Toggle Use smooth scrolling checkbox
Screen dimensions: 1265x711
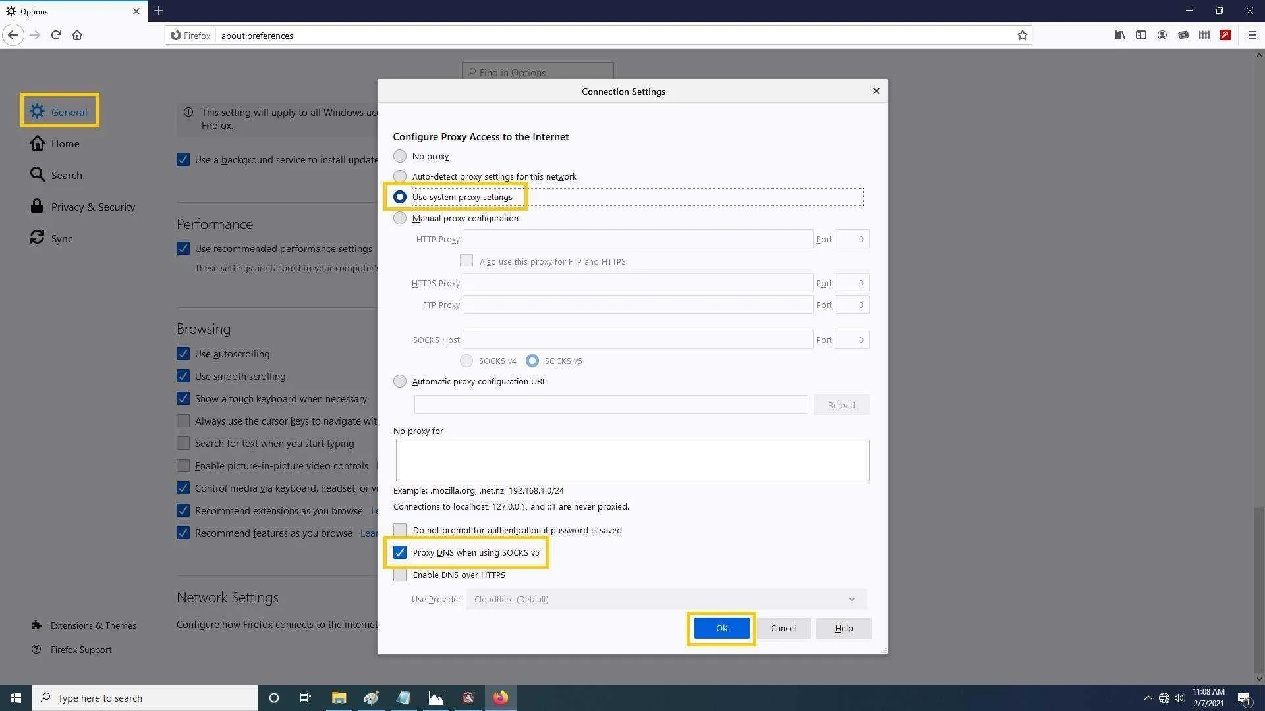[x=183, y=376]
